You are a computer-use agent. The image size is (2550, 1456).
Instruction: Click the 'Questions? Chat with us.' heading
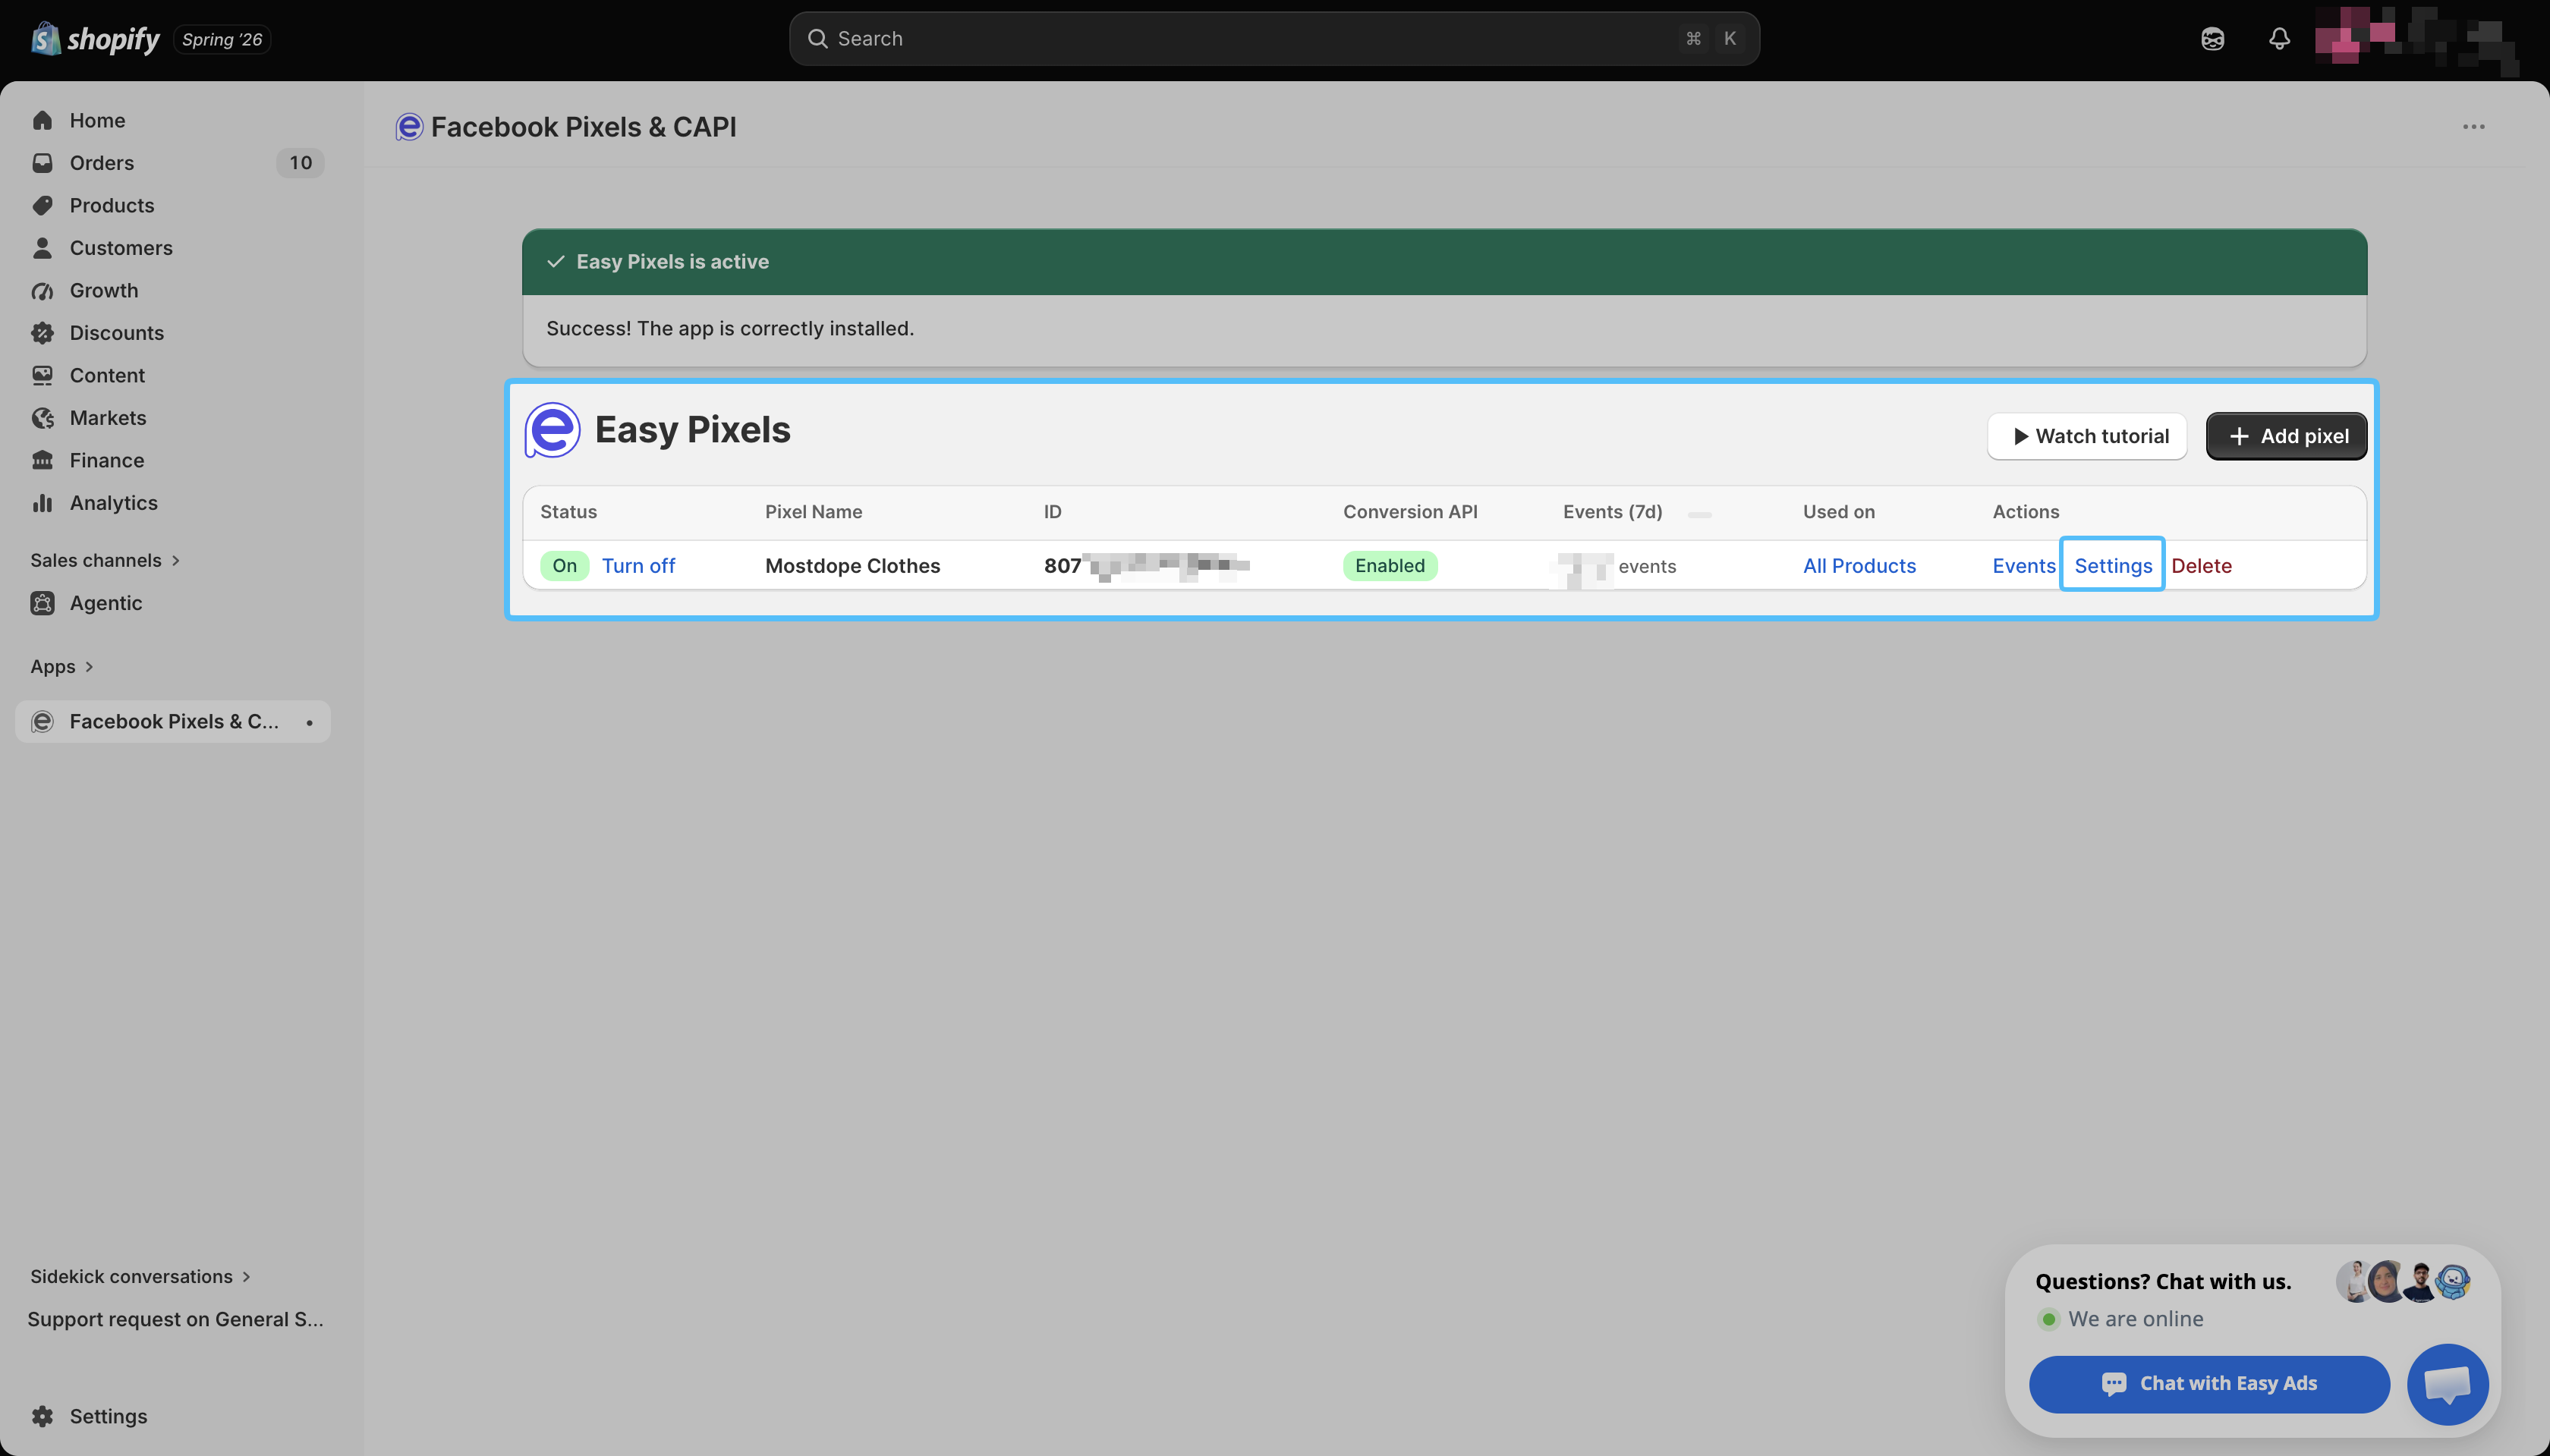click(x=2163, y=1282)
